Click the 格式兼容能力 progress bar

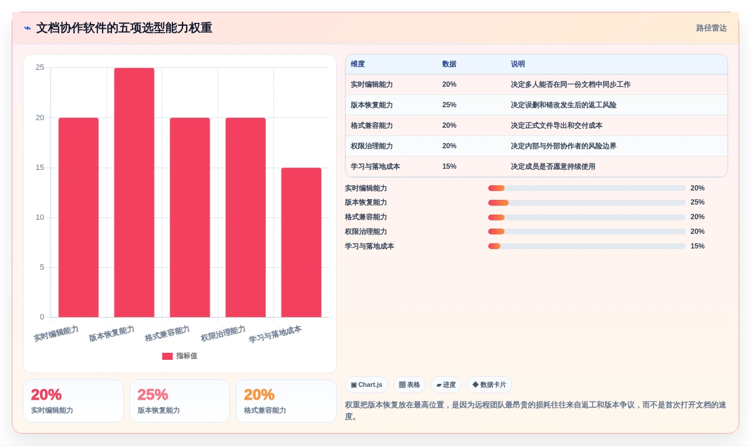click(x=587, y=217)
